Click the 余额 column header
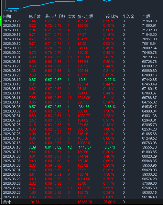The image size is (163, 205). click(x=146, y=16)
